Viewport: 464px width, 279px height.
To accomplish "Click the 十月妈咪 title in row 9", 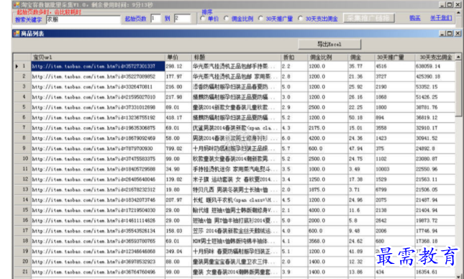I will [237, 149].
